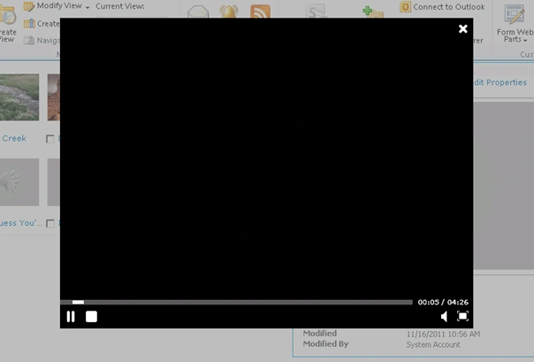Mute the video player volume

point(444,317)
